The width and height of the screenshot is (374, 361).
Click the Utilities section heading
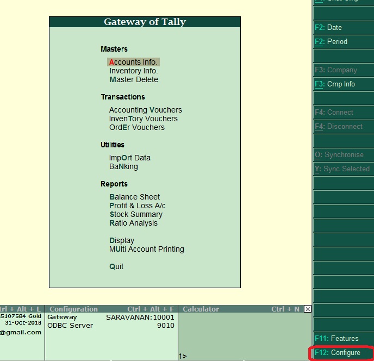coord(113,145)
